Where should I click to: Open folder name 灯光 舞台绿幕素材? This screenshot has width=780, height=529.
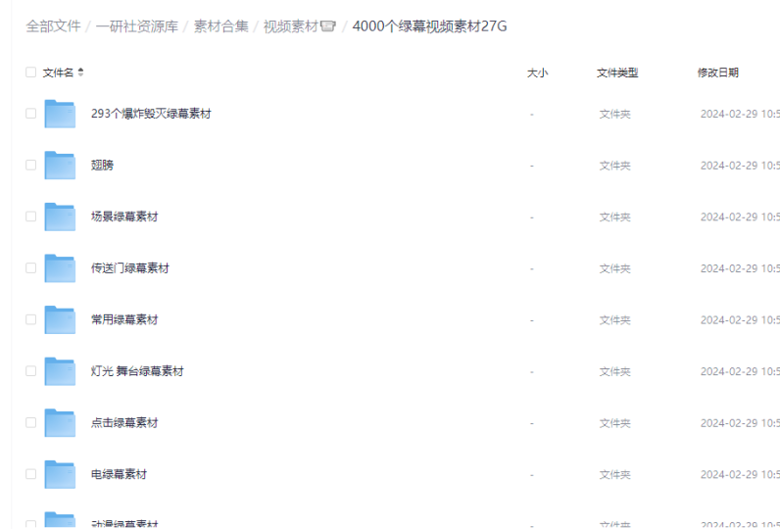pos(137,371)
